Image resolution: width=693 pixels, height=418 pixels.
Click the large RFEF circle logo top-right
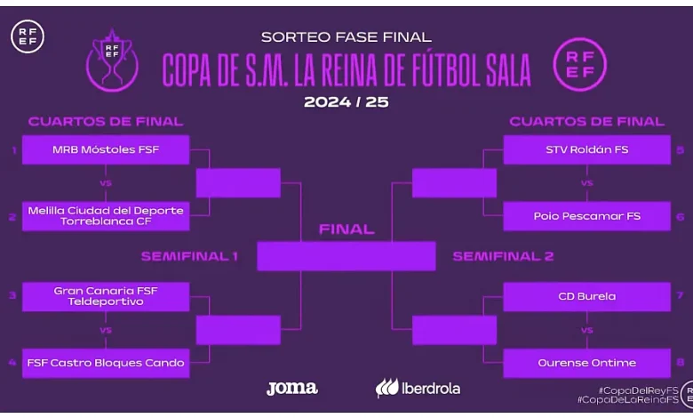580,64
